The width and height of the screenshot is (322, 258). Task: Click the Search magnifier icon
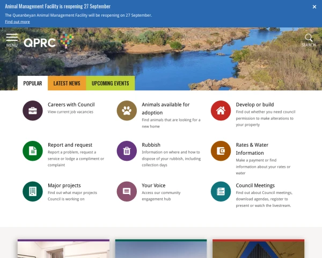[x=309, y=39]
